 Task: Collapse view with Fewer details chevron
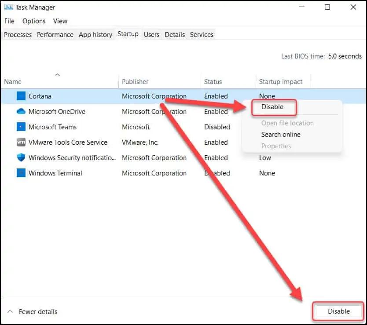[10, 311]
